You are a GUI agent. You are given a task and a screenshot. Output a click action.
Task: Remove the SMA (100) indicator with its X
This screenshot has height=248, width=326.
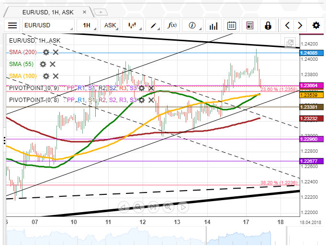[56, 76]
